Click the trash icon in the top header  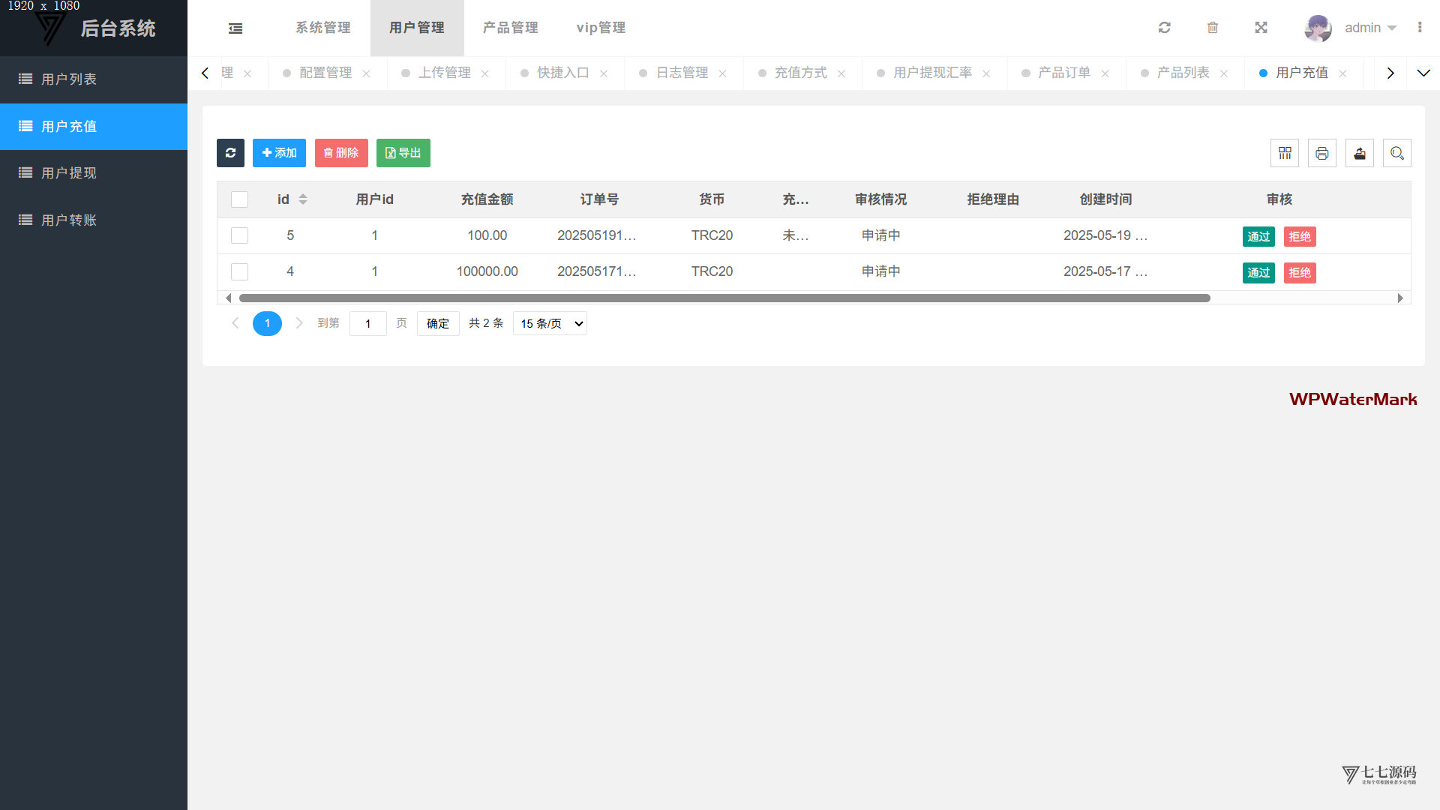(x=1213, y=28)
